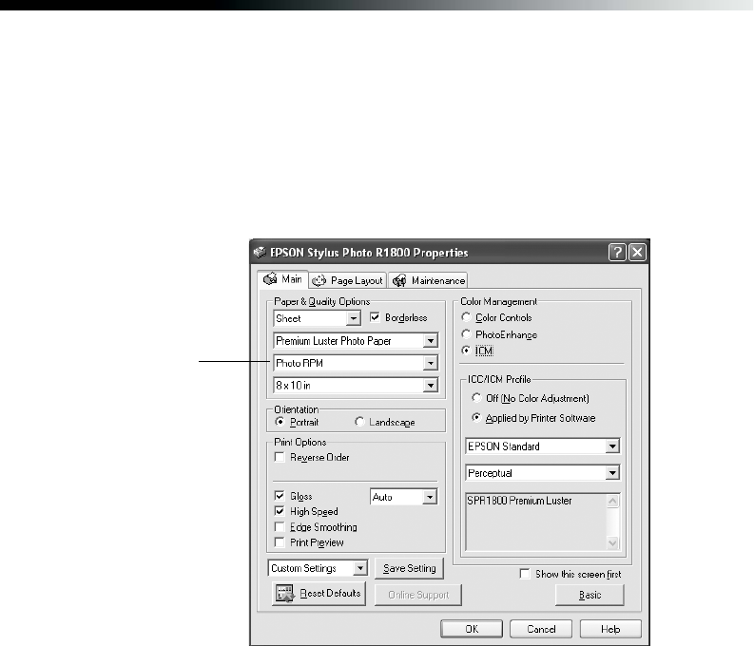Choose Off (No Color Adjustment) option

coord(476,398)
